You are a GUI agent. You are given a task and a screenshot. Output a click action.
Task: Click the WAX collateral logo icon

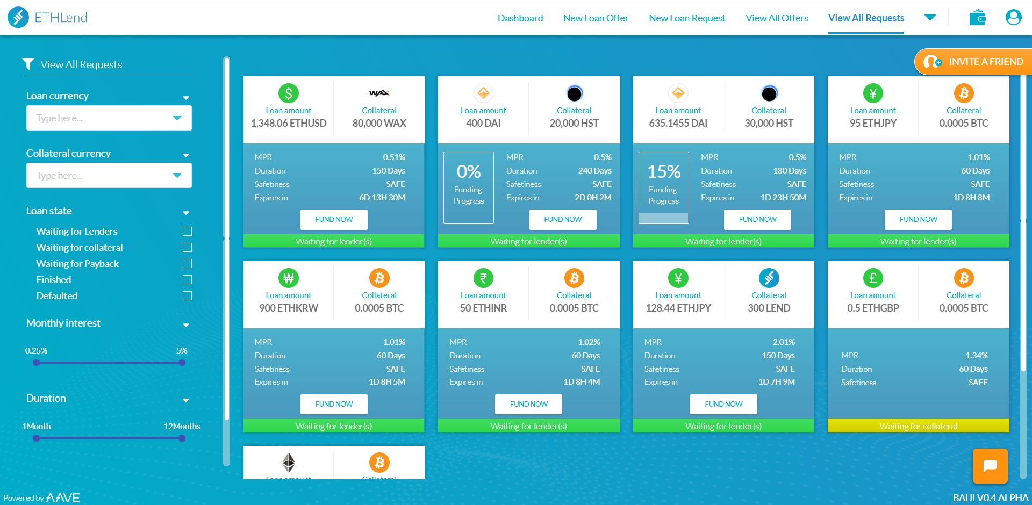click(x=379, y=93)
